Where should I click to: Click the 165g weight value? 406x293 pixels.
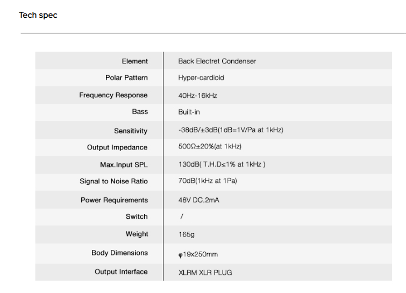187,234
